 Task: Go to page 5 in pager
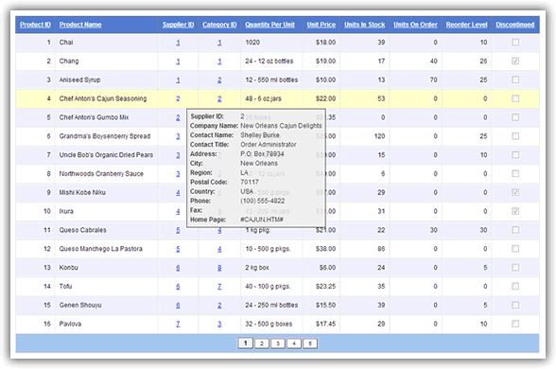click(310, 343)
